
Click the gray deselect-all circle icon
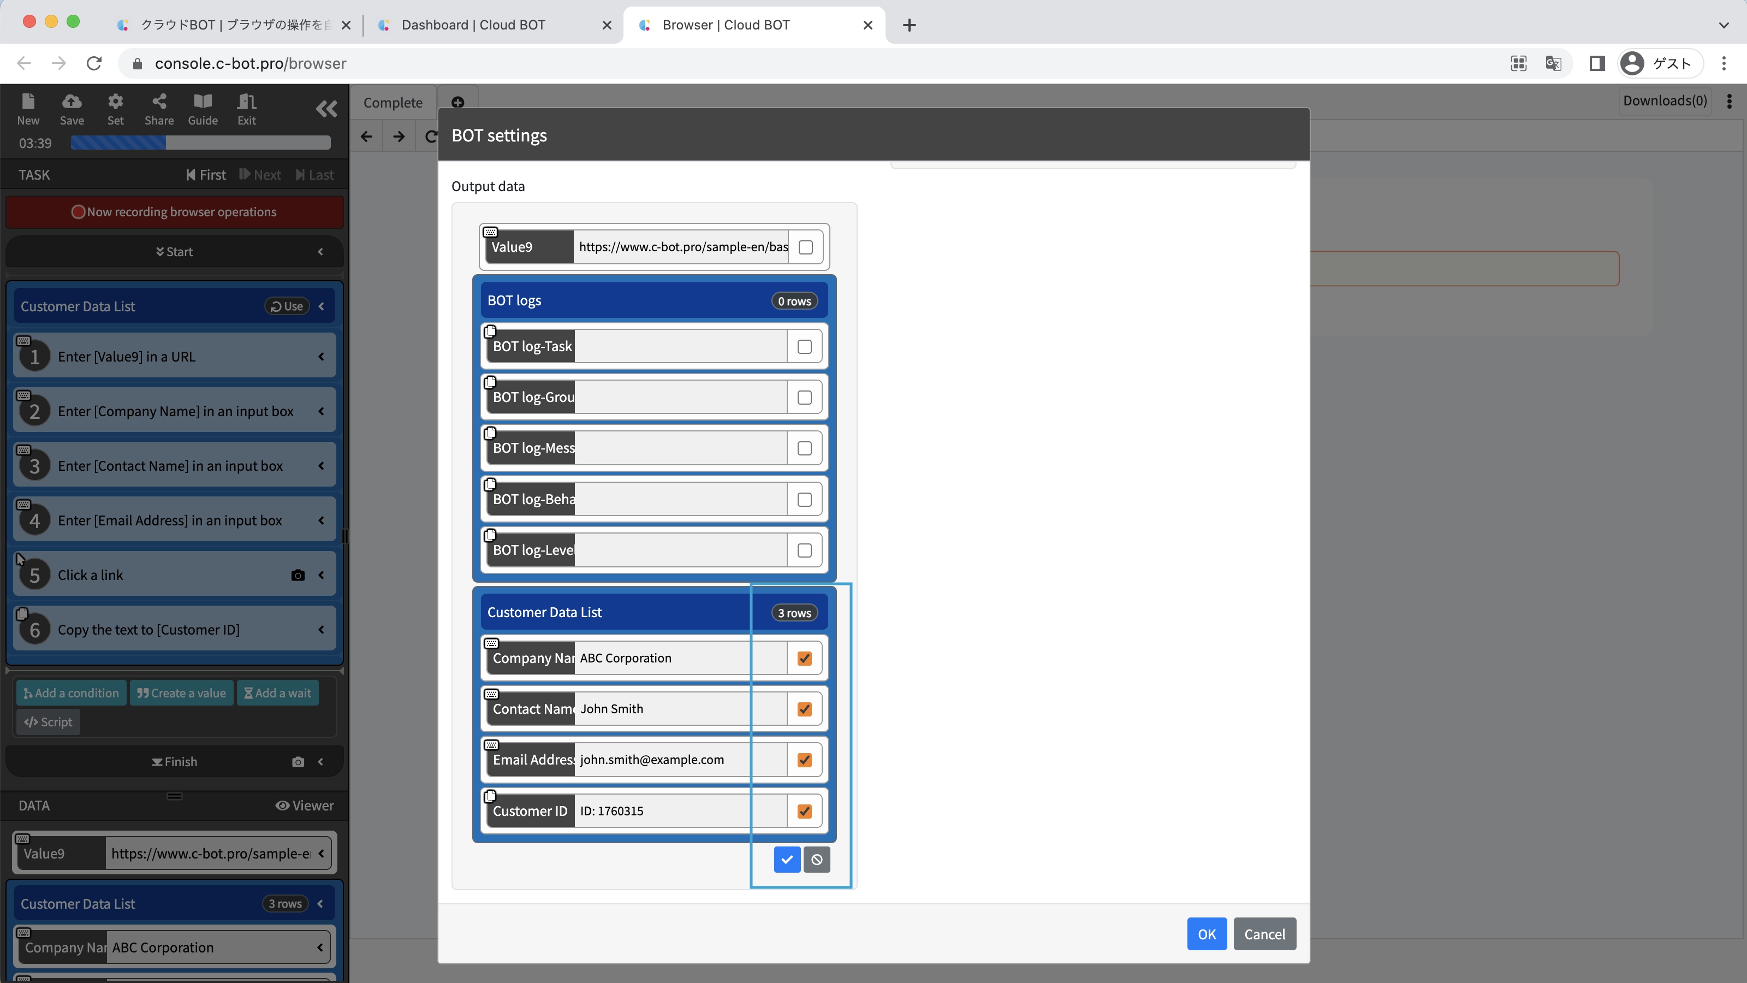click(x=817, y=860)
